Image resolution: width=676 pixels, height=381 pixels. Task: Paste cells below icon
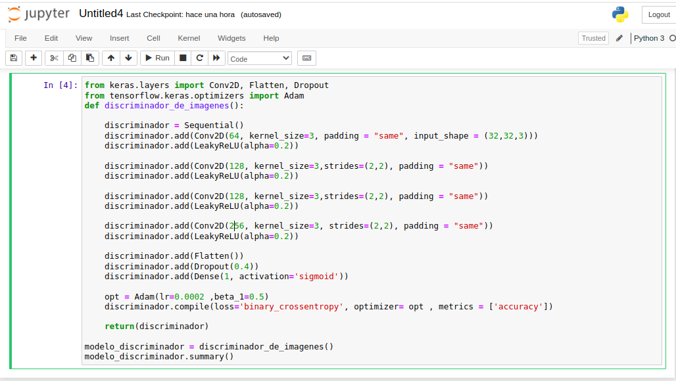[90, 58]
